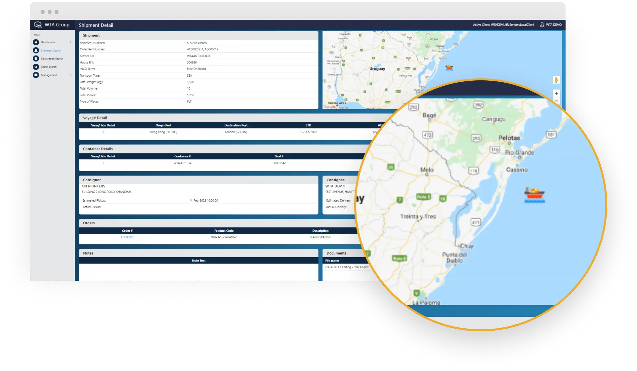Open the WTA DEMO user menu
Image resolution: width=637 pixels, height=371 pixels.
554,25
